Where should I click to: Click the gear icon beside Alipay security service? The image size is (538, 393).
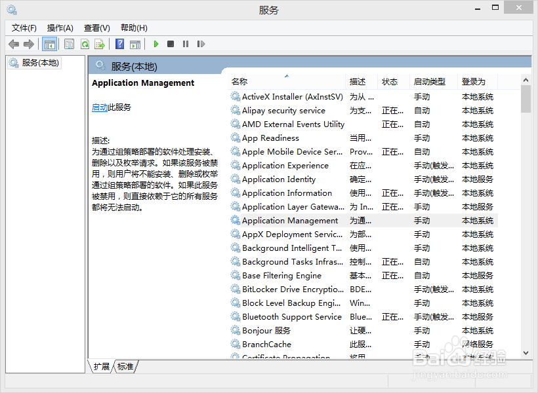click(236, 110)
